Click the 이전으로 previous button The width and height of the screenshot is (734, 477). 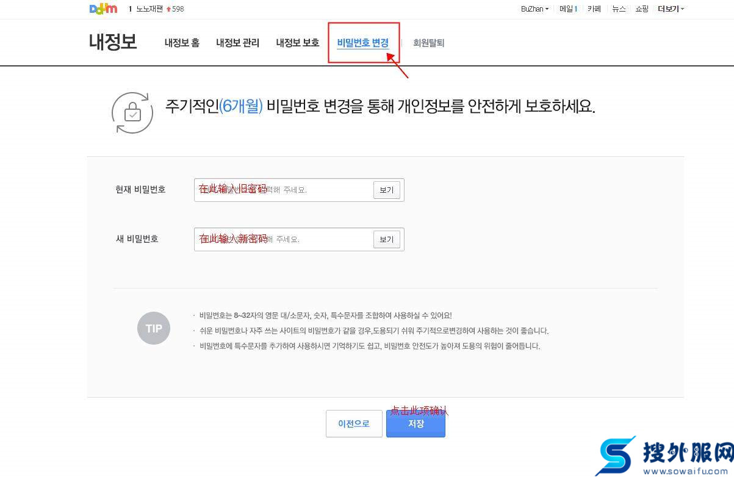click(x=354, y=423)
